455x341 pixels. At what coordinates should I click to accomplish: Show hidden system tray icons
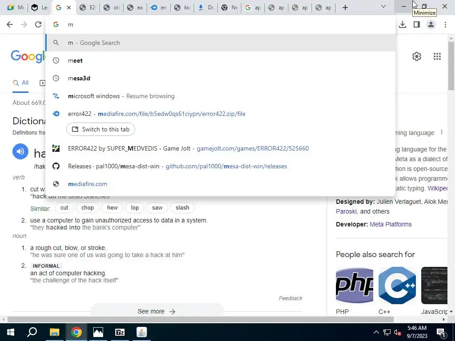click(x=376, y=332)
